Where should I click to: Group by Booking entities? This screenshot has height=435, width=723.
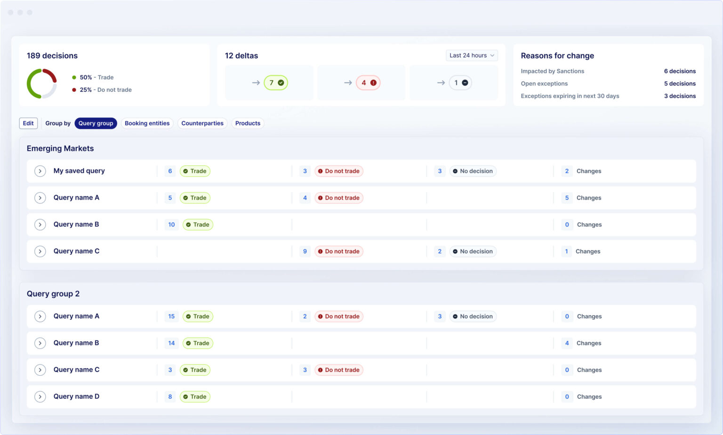click(147, 123)
